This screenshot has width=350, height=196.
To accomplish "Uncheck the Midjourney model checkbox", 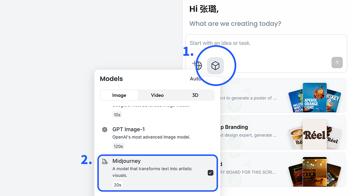I will pos(211,172).
